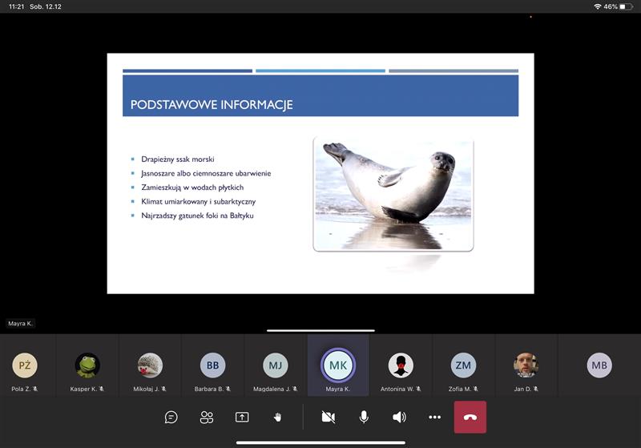Raise your hand in the meeting
641x448 pixels.
coord(278,417)
